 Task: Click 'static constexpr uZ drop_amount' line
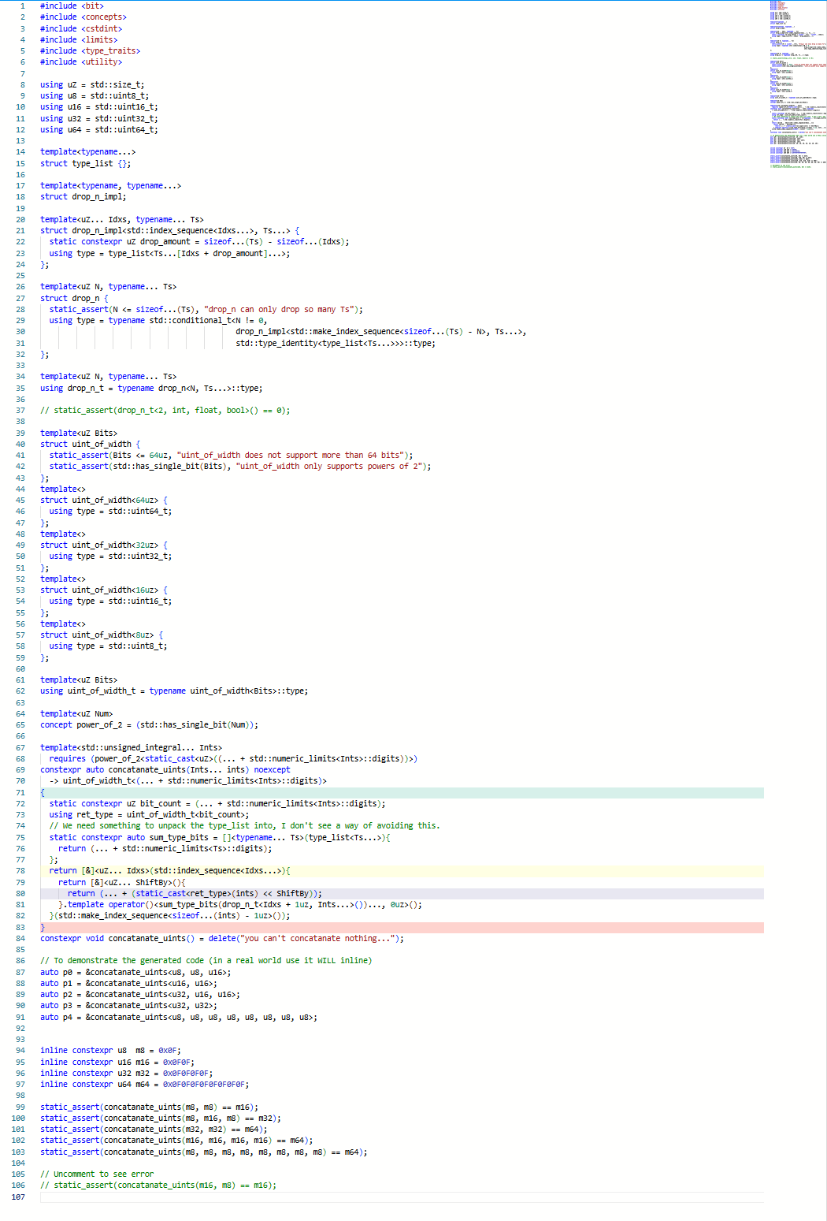199,242
